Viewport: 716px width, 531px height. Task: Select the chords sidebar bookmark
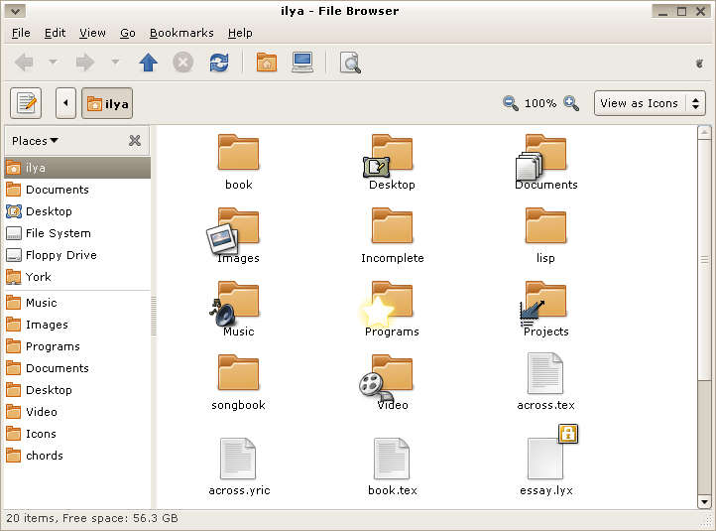click(x=77, y=456)
